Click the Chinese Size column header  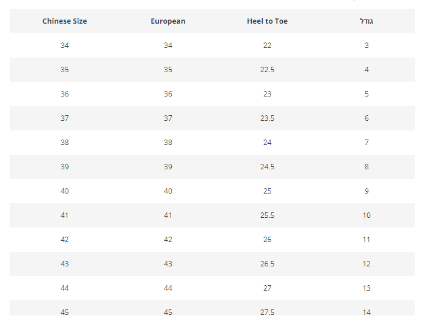coord(64,21)
